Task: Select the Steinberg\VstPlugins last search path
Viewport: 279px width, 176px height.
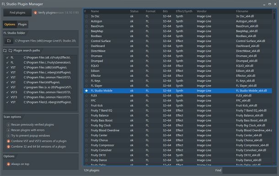Action: click(x=41, y=102)
